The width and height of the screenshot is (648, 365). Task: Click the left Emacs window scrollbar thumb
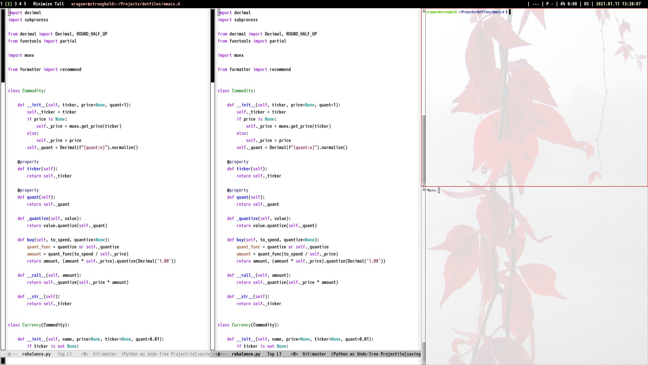3,46
